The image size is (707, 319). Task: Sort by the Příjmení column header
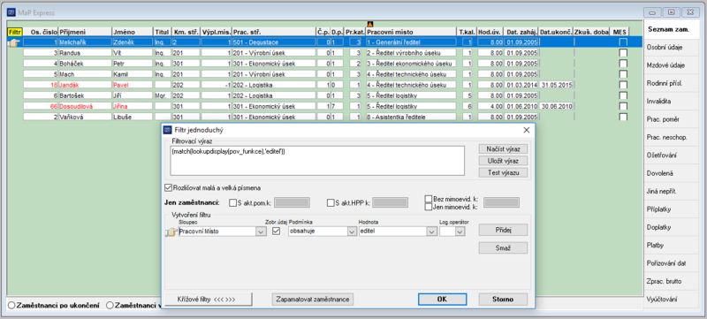point(85,32)
